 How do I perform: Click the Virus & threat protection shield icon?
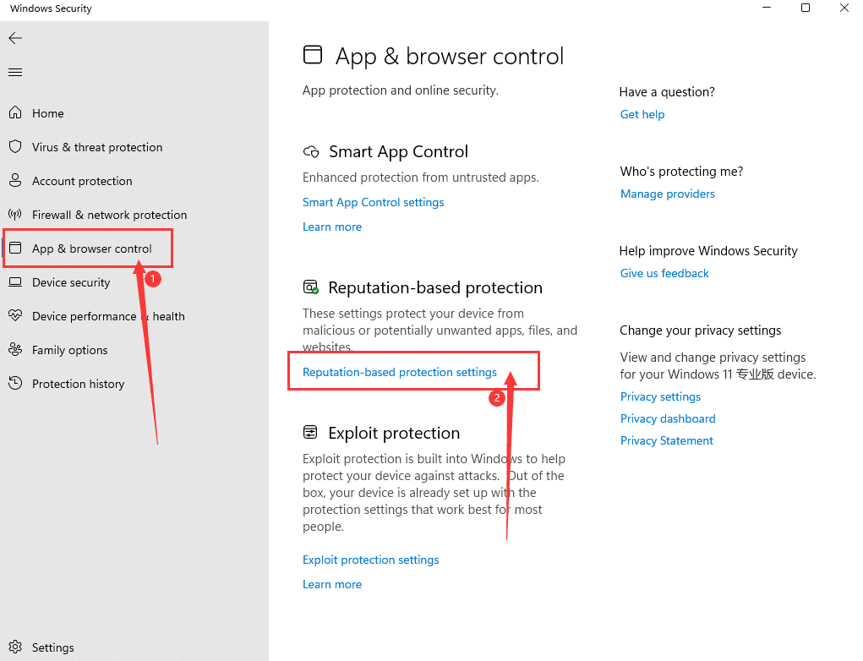point(15,146)
